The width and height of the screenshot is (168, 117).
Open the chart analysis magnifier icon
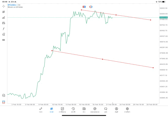[4, 96]
